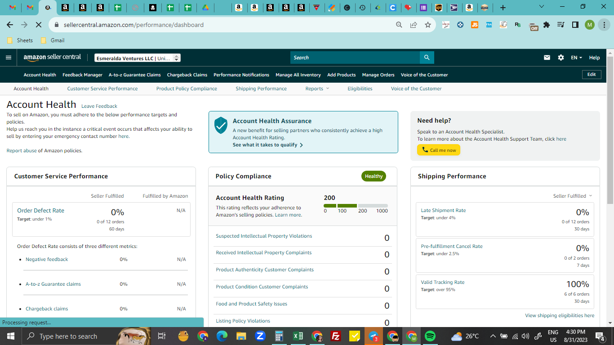Open View shipping eligibilities here link
Screen dimensions: 614x345
560,315
